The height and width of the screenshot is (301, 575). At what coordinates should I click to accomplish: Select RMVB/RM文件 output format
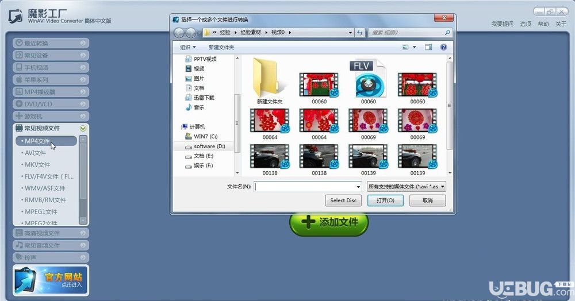[45, 199]
